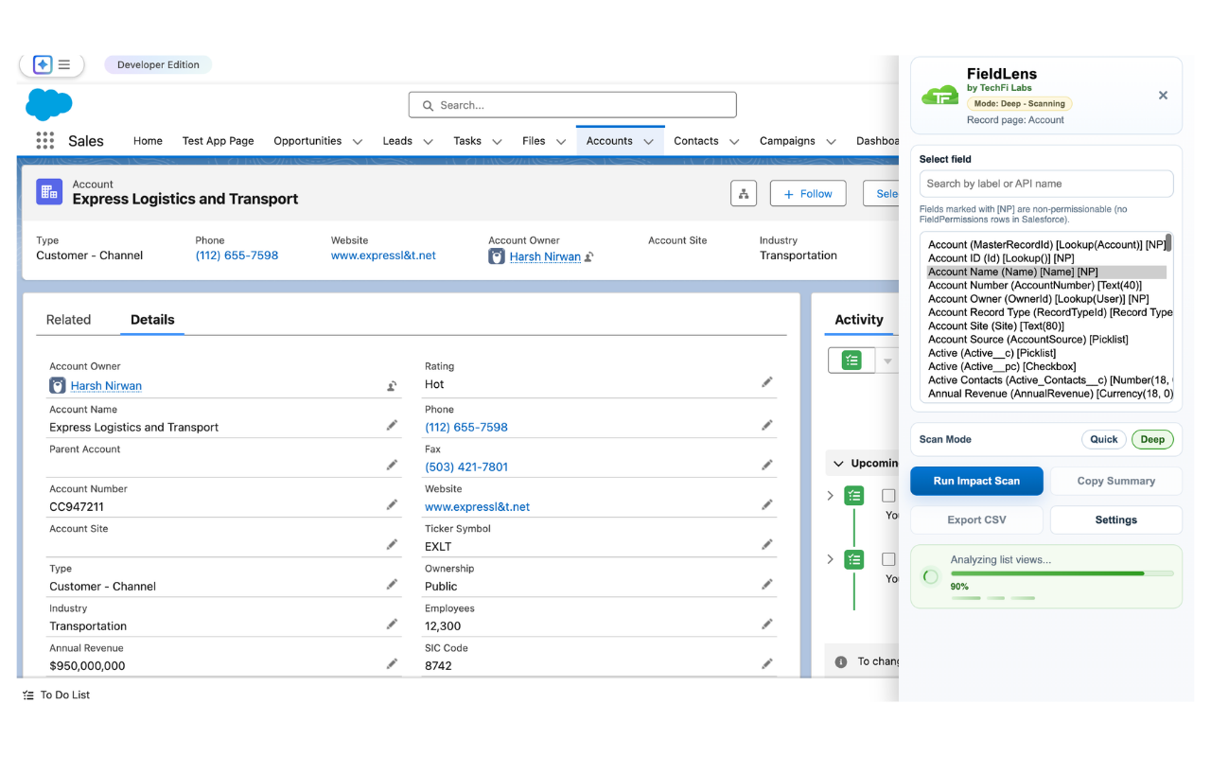The width and height of the screenshot is (1211, 757).
Task: Open the Files tab dropdown arrow
Action: [x=560, y=141]
